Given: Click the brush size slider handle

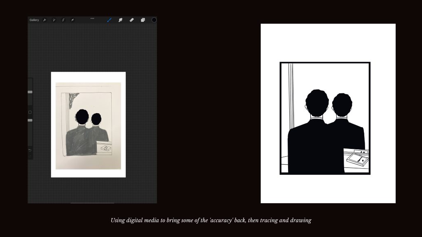Looking at the screenshot, I should (30, 92).
